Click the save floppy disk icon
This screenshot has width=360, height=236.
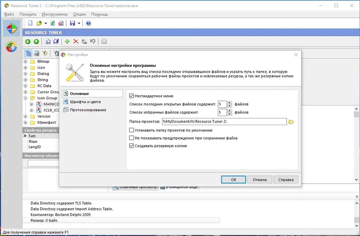coord(72,23)
